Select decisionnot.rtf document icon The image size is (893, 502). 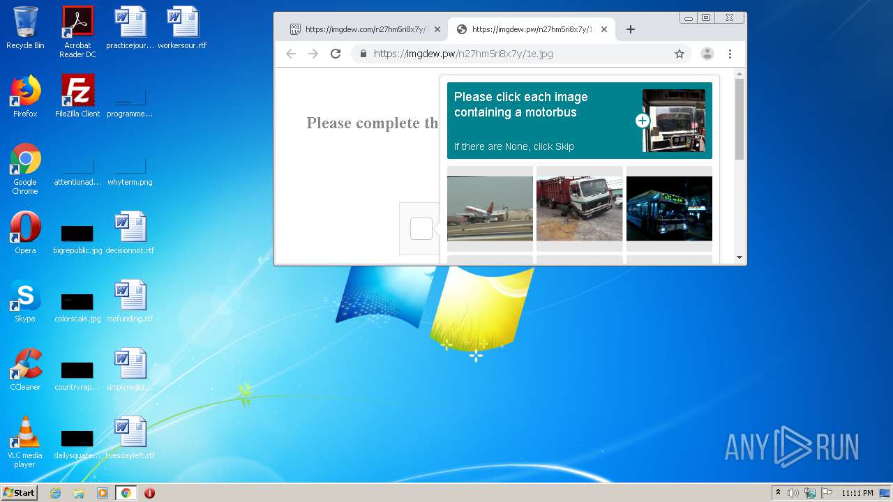coord(130,233)
